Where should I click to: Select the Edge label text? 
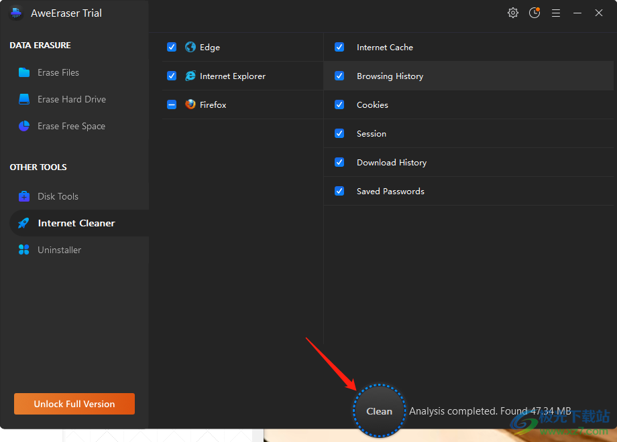pos(210,48)
